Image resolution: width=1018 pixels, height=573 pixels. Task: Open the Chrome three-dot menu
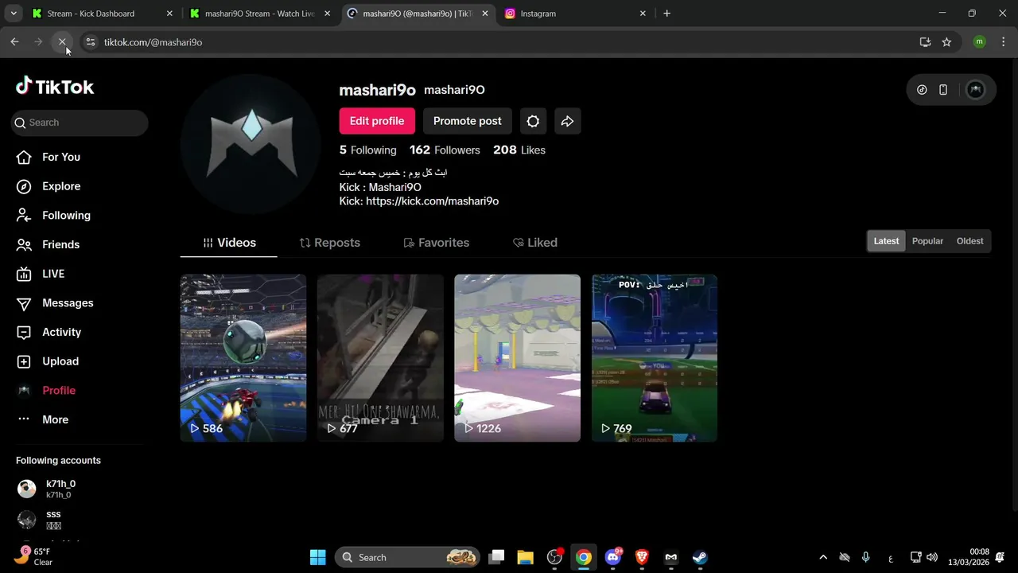[1004, 42]
